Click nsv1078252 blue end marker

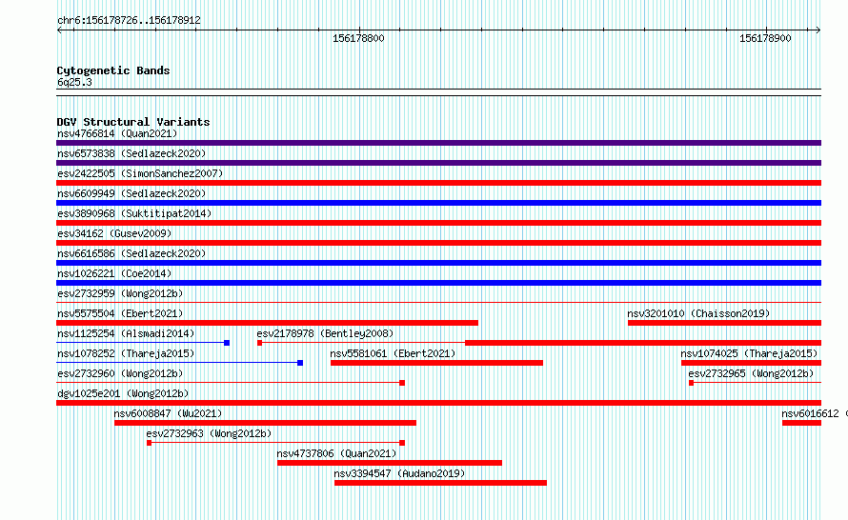(300, 363)
